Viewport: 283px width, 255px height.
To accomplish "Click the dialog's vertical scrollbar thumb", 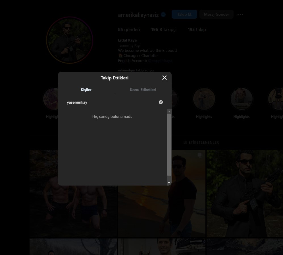I will [x=169, y=145].
